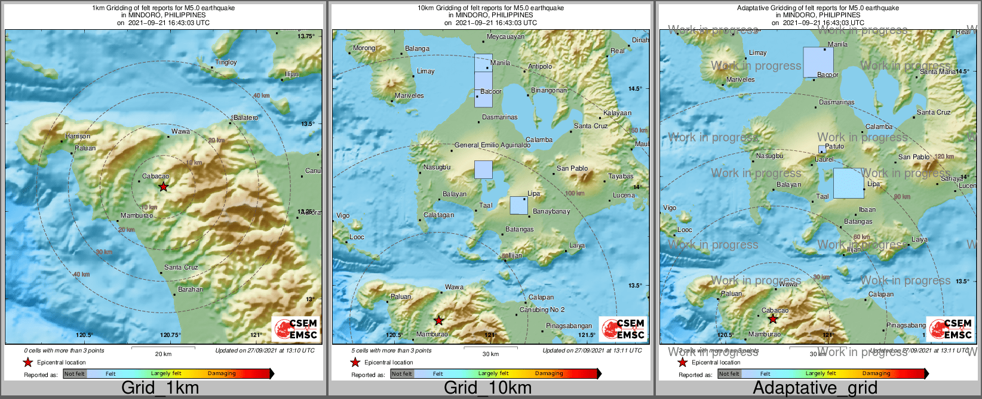Click the 'Laurel' label on Adaptative_grid map
This screenshot has width=982, height=399.
coord(824,159)
